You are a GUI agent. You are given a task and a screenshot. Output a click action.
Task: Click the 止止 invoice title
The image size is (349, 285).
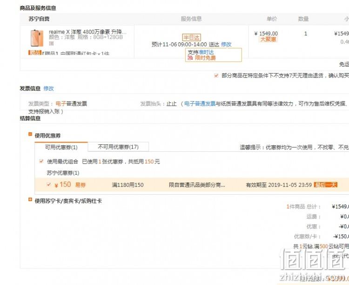[171, 104]
